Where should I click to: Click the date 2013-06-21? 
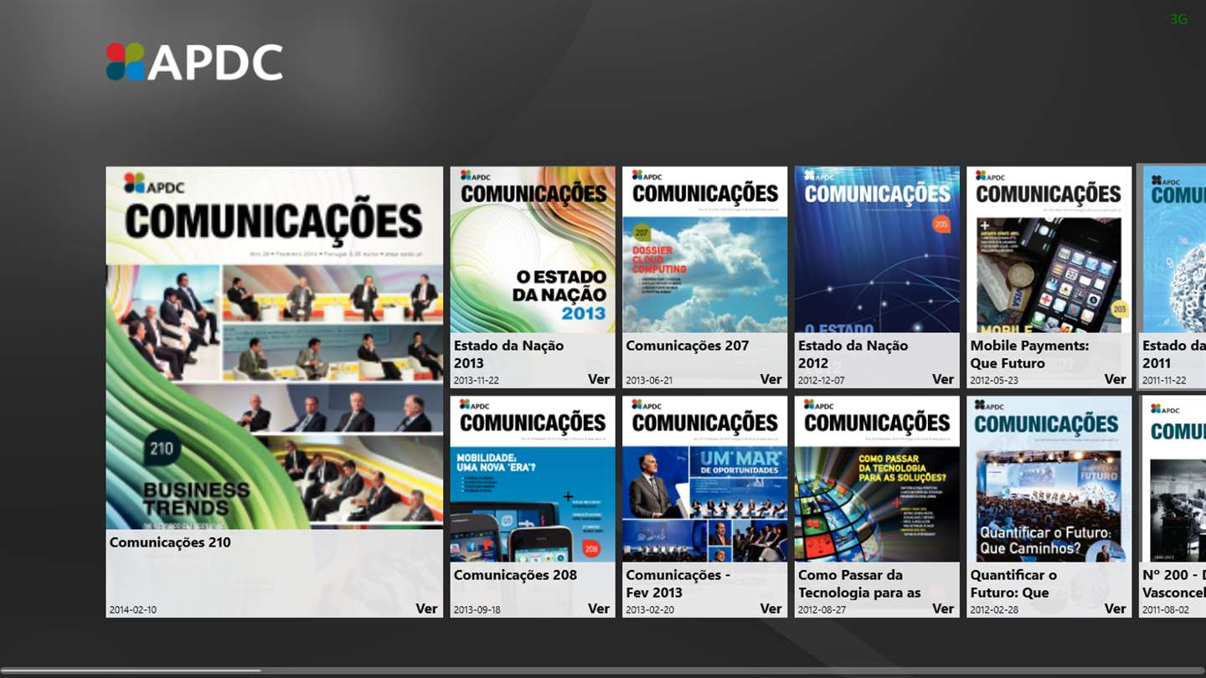[649, 380]
